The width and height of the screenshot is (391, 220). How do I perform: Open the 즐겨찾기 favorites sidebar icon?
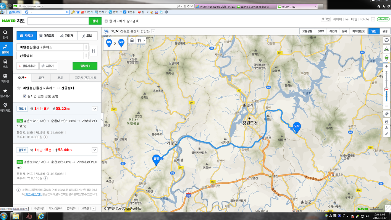coord(5,93)
